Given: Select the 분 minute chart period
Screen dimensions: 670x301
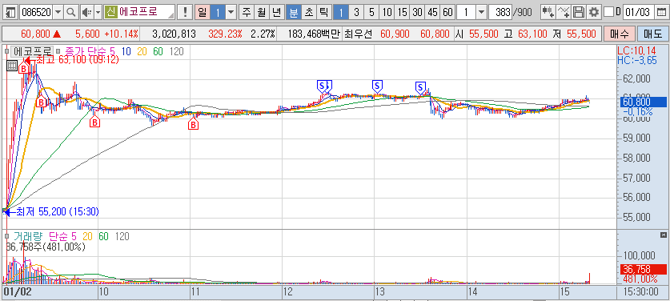Looking at the screenshot, I should 293,12.
